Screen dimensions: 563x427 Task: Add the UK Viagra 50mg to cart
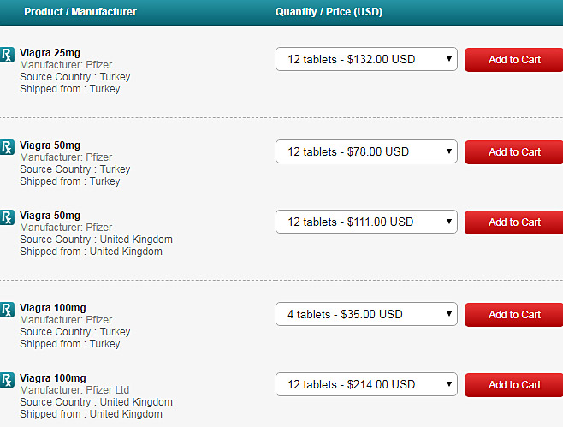click(x=514, y=222)
